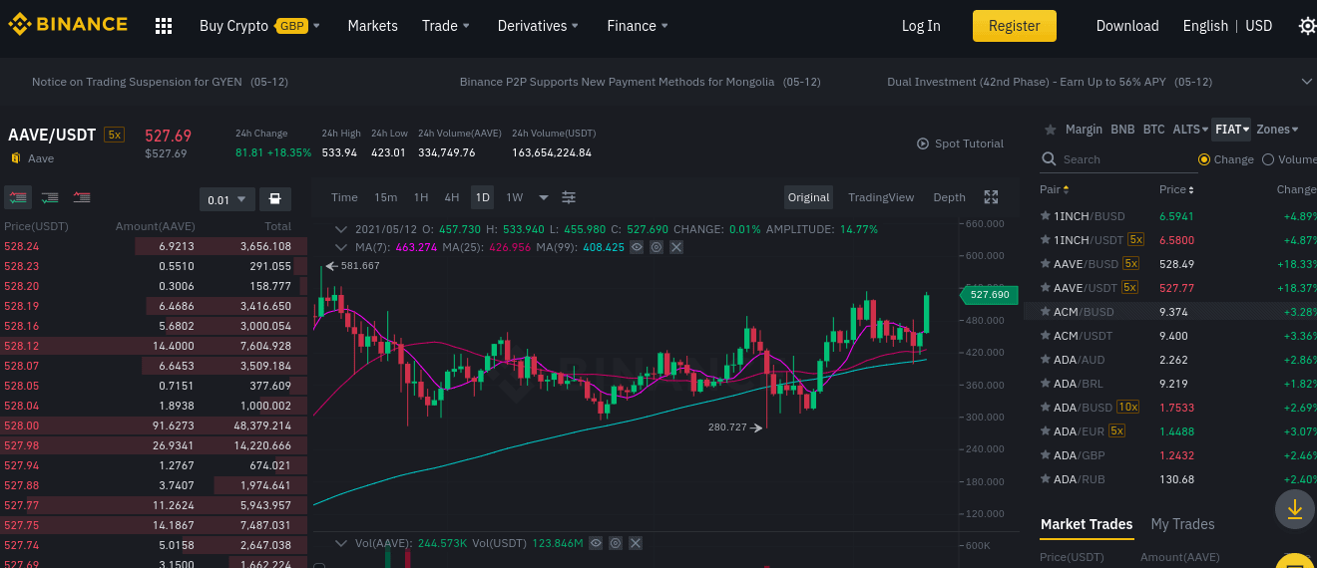The image size is (1317, 568).
Task: Click the order book print-style icon button
Action: tap(275, 199)
